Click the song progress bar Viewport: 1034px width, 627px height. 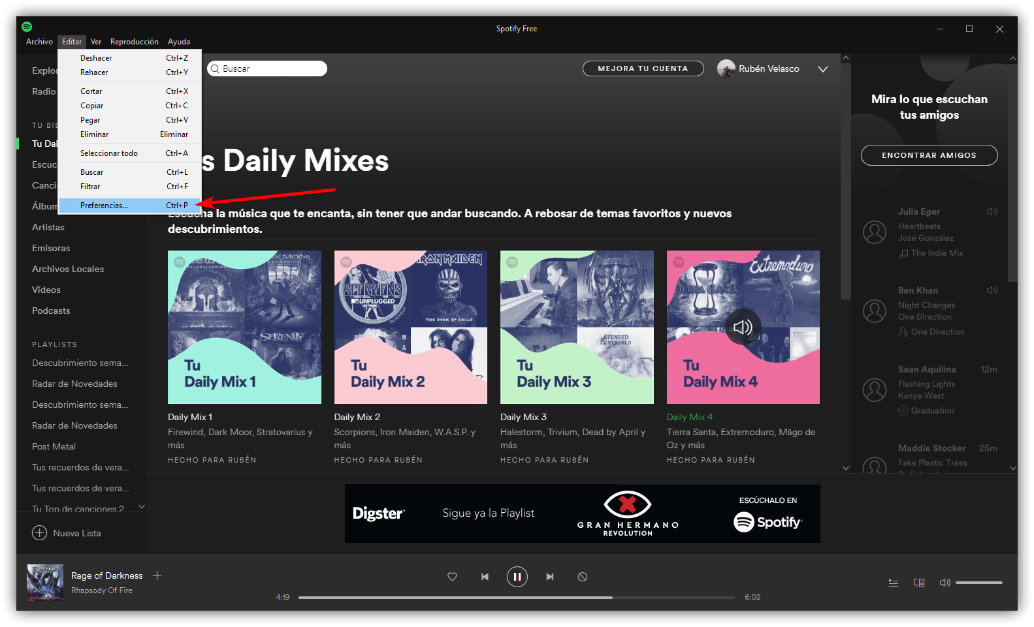point(517,597)
